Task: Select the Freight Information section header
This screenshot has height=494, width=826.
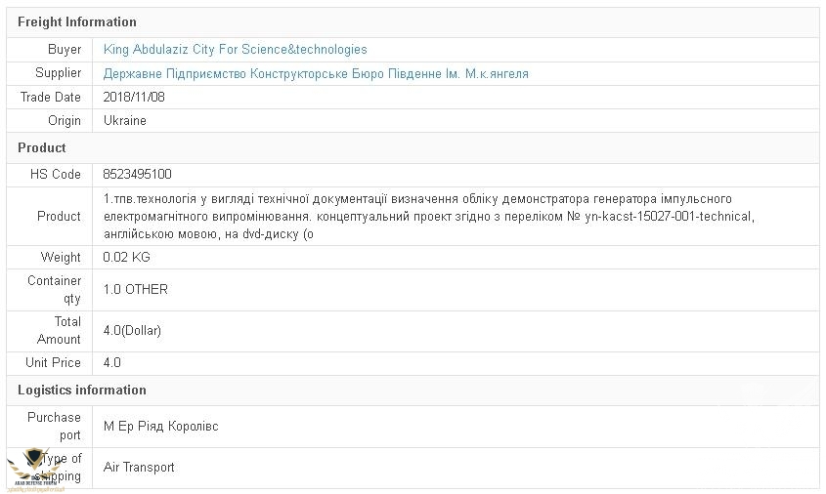Action: point(77,21)
